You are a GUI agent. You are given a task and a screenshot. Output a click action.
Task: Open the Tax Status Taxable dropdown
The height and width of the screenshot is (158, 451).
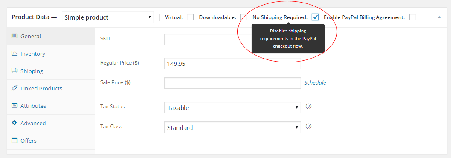coord(233,107)
